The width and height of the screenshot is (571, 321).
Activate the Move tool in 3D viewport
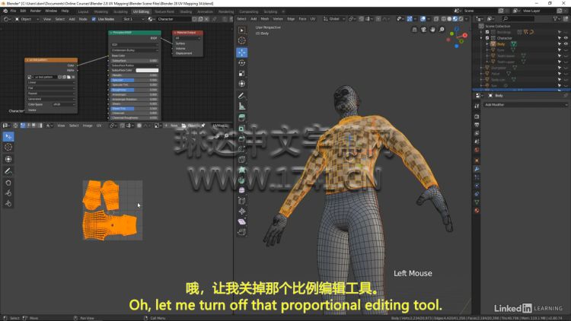point(242,52)
